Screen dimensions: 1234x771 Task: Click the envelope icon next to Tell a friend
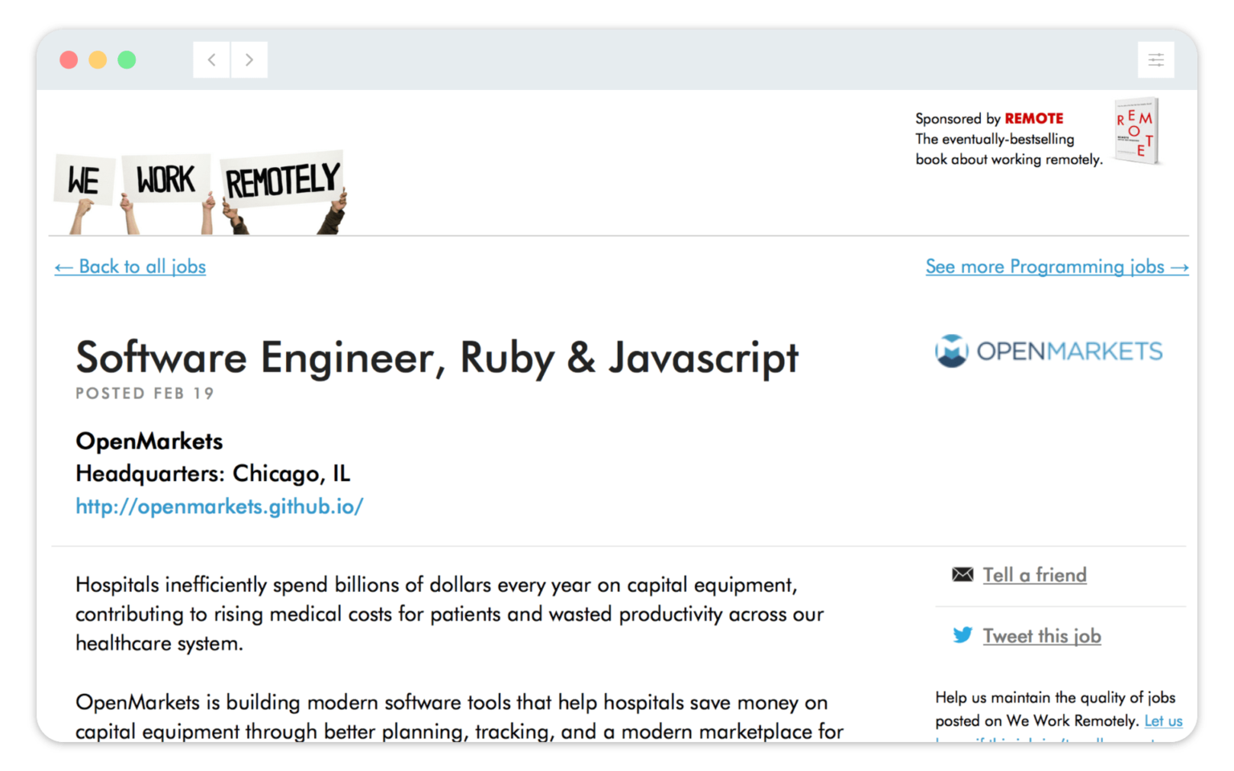click(x=962, y=573)
